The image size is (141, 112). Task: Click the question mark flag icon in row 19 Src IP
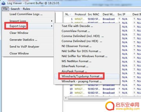(119, 89)
